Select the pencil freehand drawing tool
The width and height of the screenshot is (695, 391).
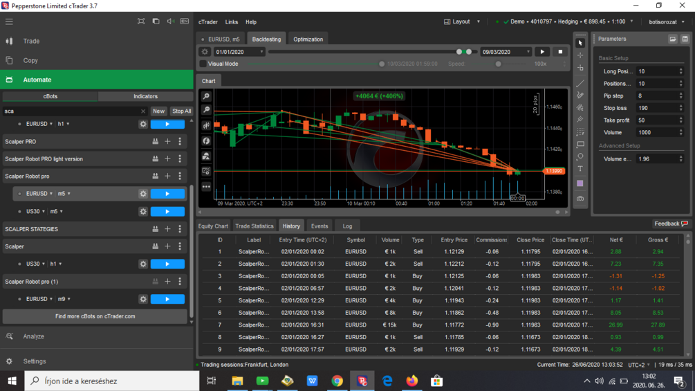point(580,96)
